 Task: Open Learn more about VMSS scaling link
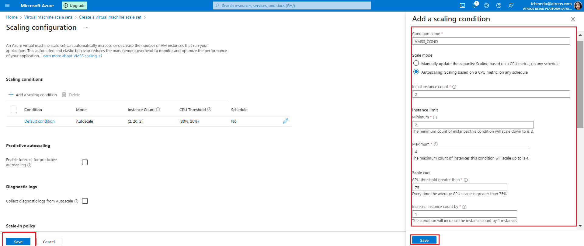pos(72,56)
